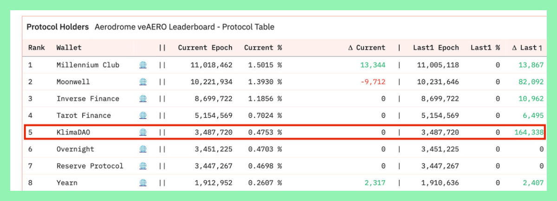Click Last1 epoch value 10,231,646
The image size is (557, 201).
click(x=438, y=82)
